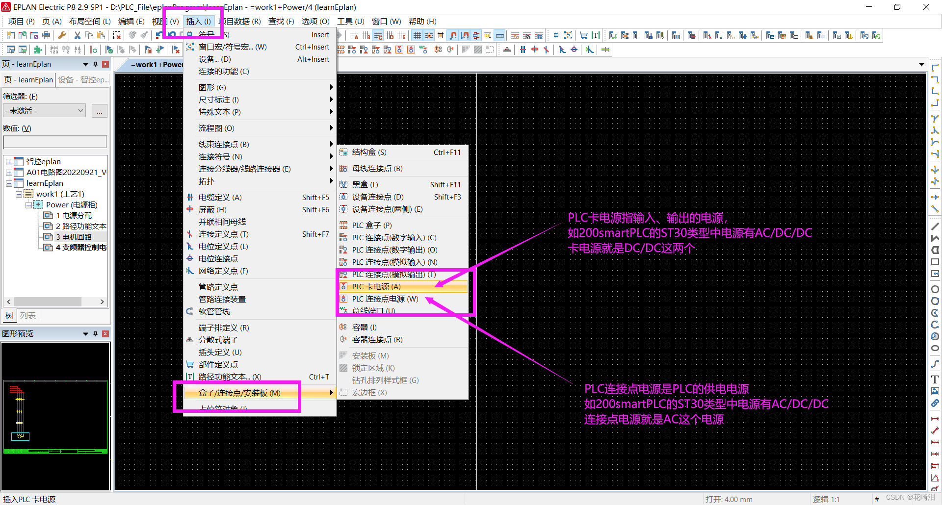Collapse the learnEplan project node
This screenshot has width=942, height=505.
9,183
